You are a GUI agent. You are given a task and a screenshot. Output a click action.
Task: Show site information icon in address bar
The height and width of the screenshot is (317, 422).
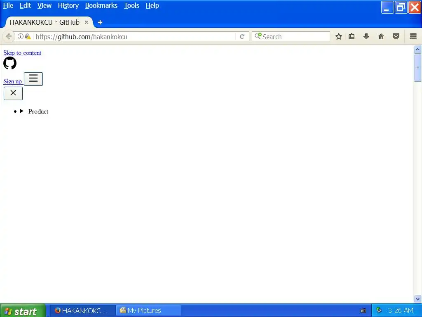pyautogui.click(x=21, y=36)
